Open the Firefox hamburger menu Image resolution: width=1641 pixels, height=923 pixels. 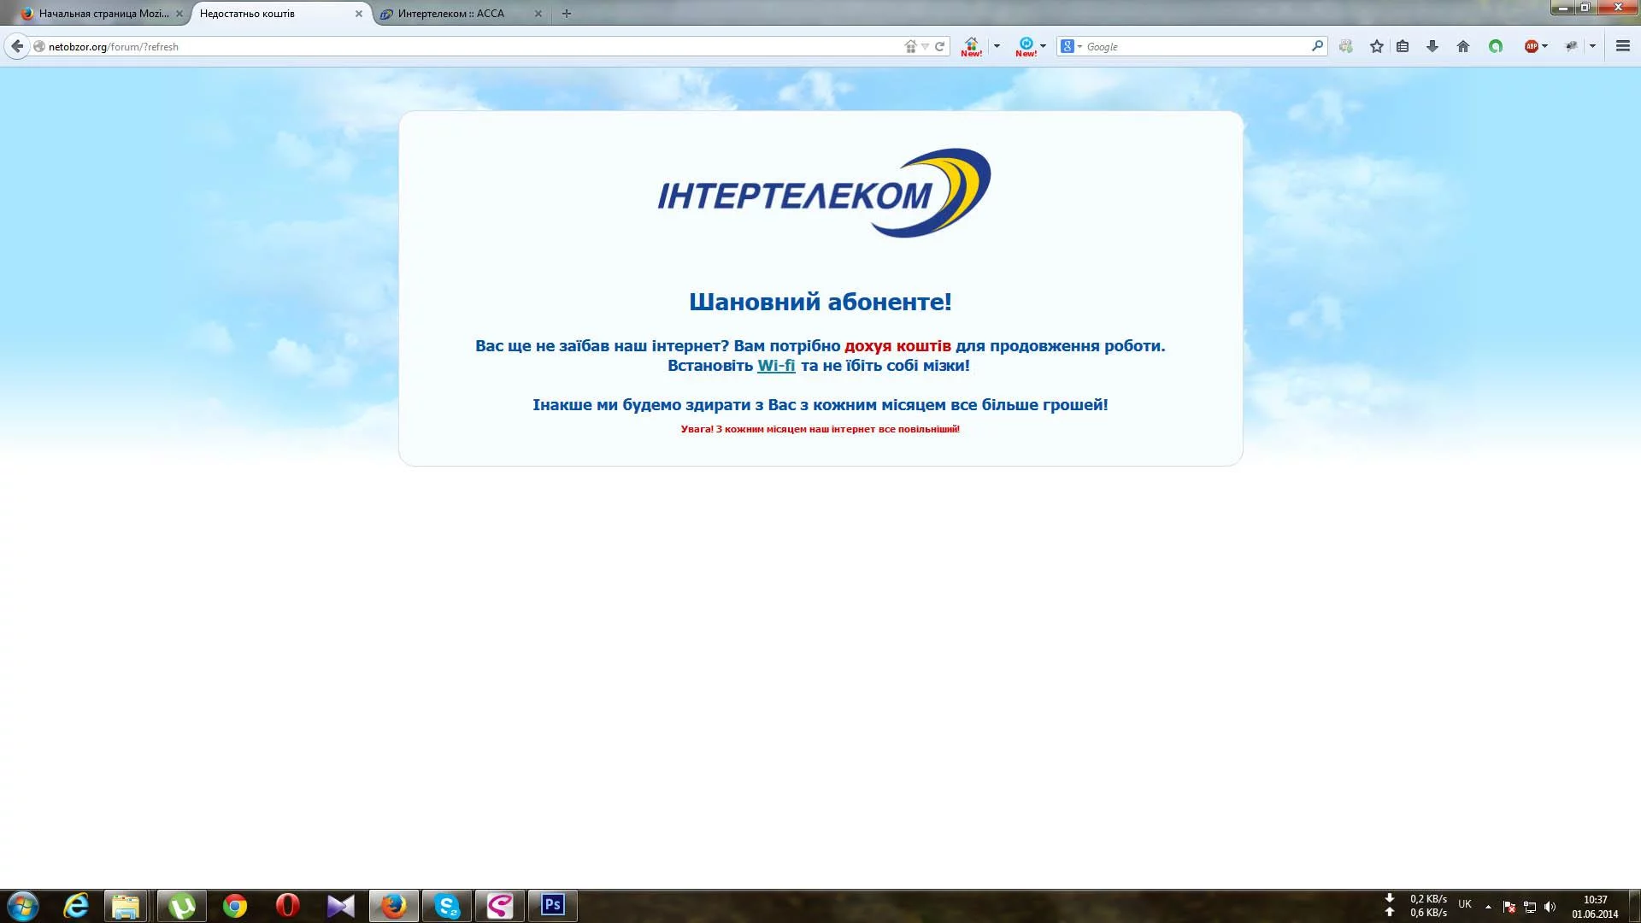1622,46
